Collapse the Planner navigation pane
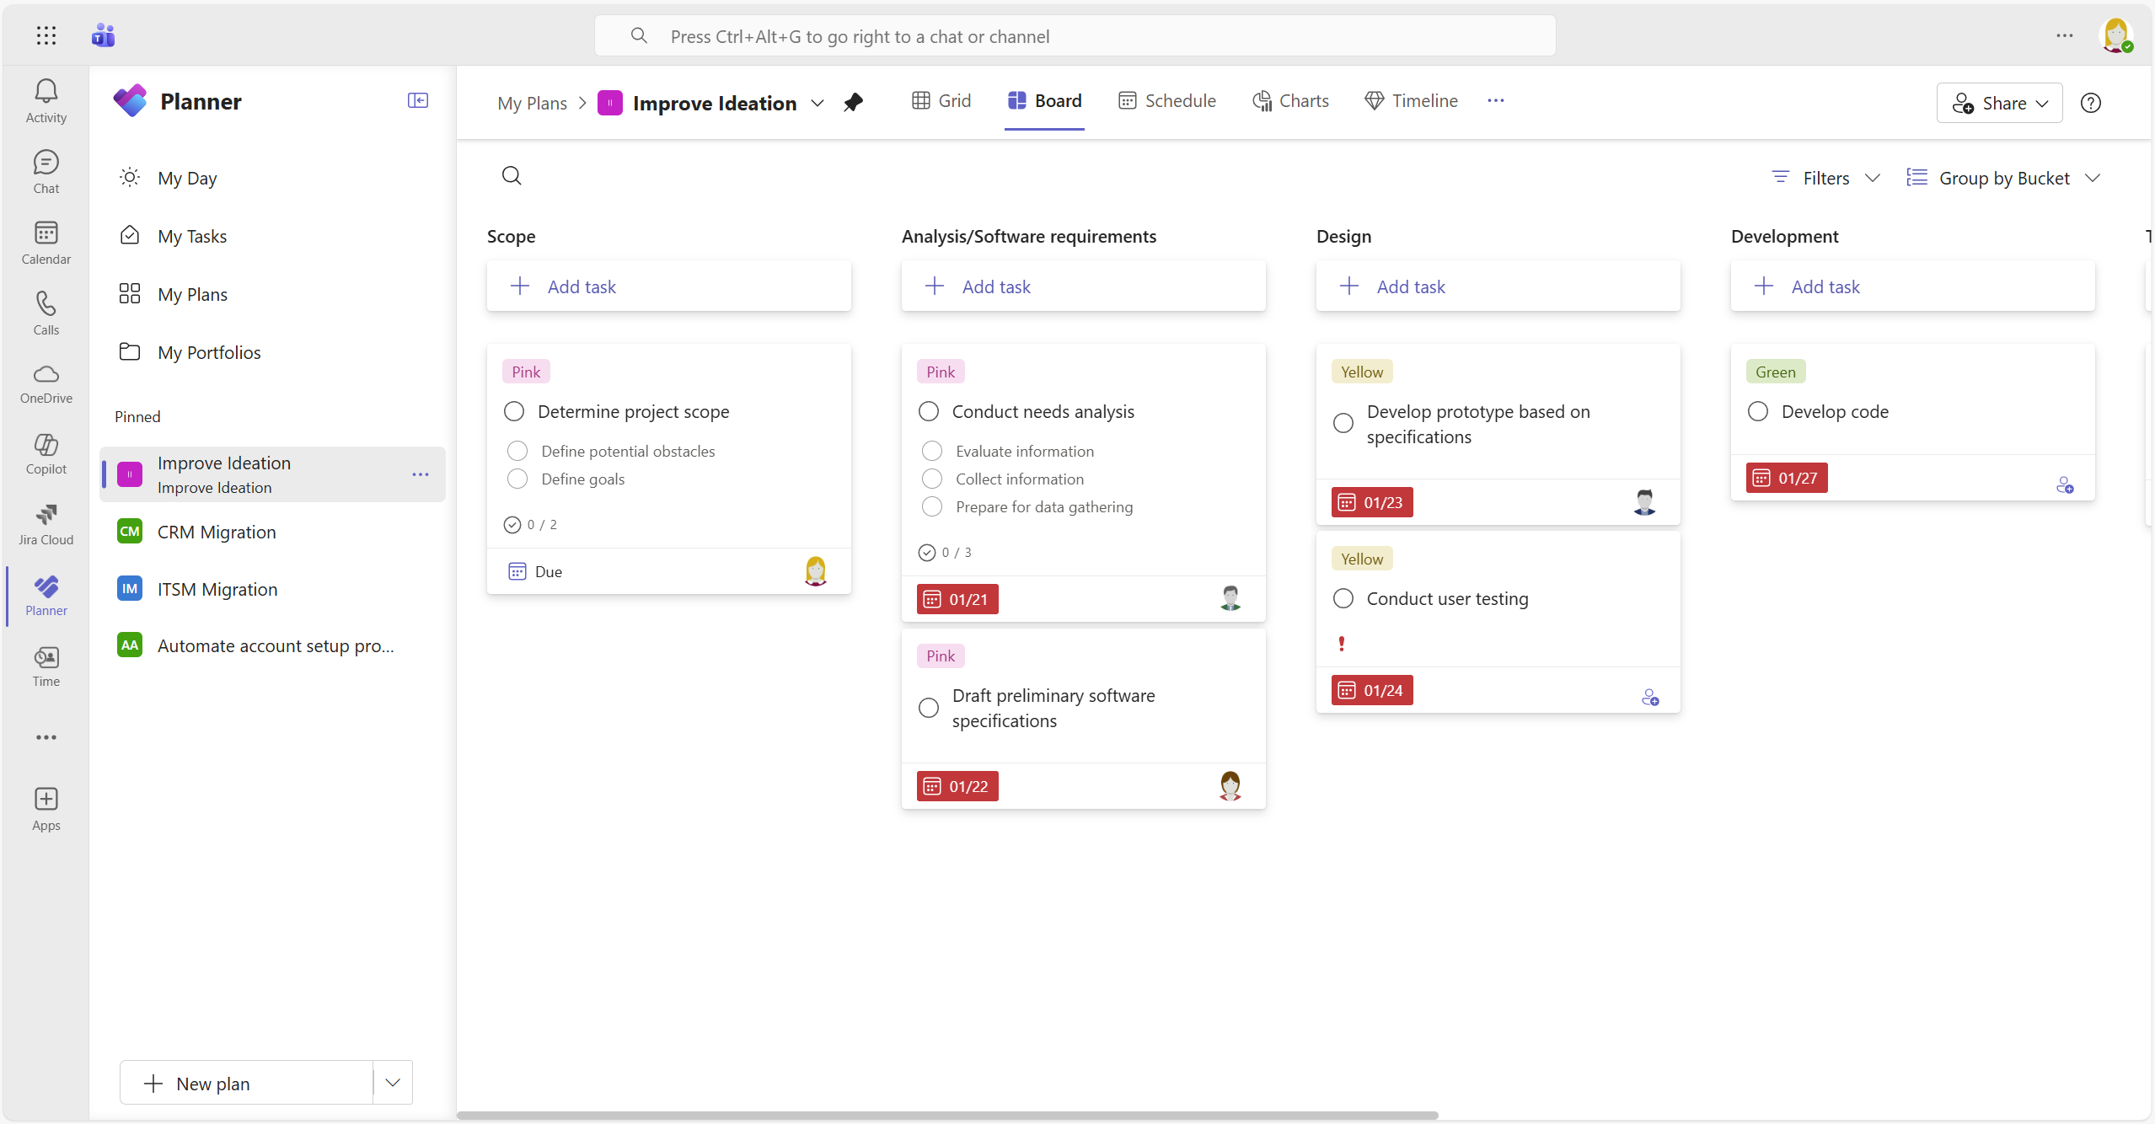Image resolution: width=2155 pixels, height=1124 pixels. click(x=417, y=101)
